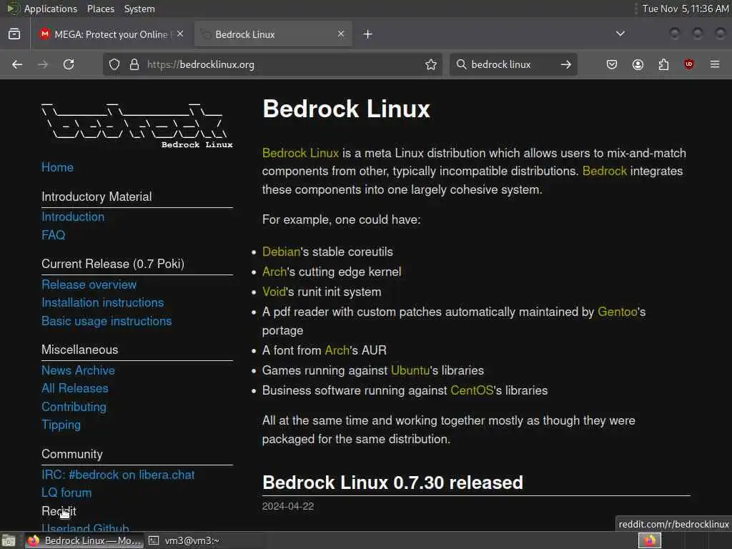732x549 pixels.
Task: Expand the list all tabs chevron
Action: pyautogui.click(x=620, y=34)
